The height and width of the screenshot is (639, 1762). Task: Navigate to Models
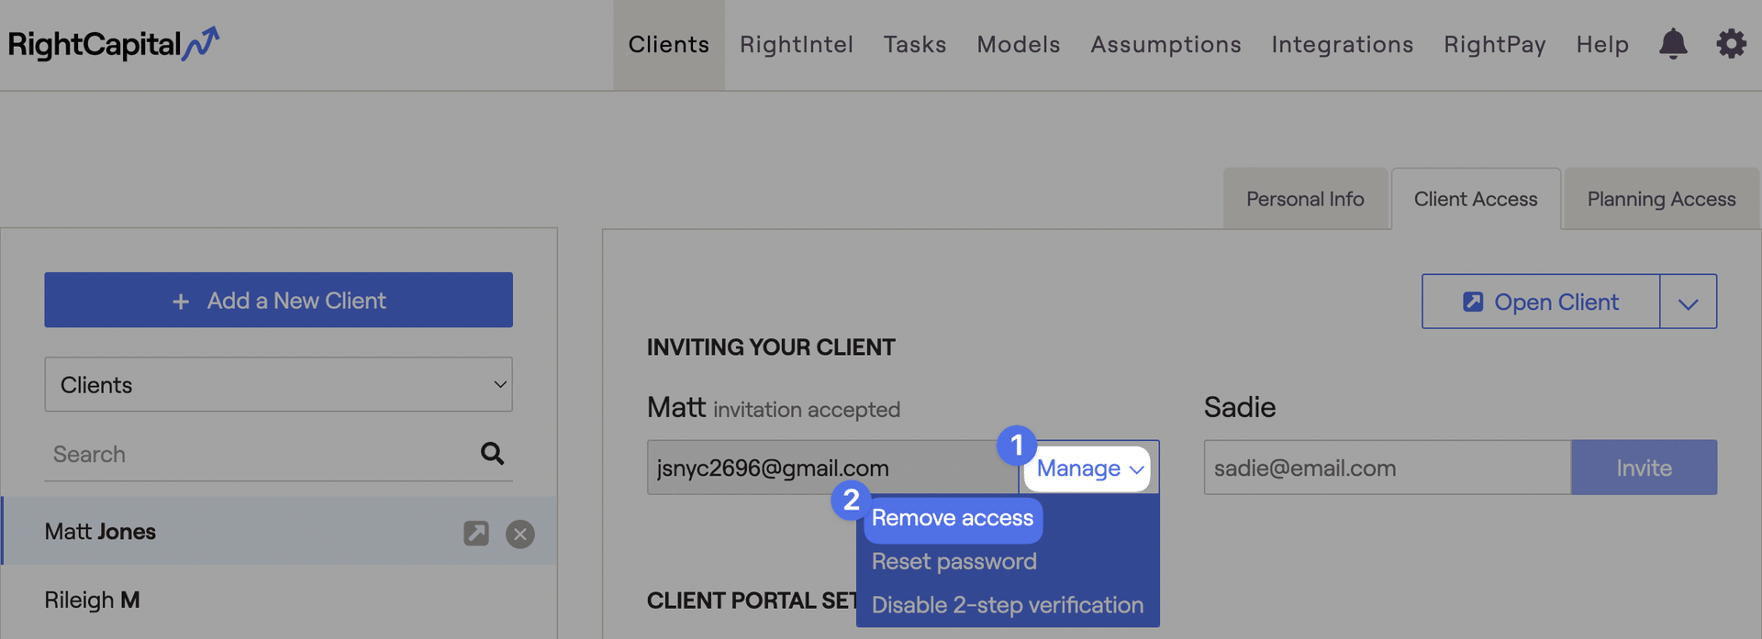(1019, 45)
